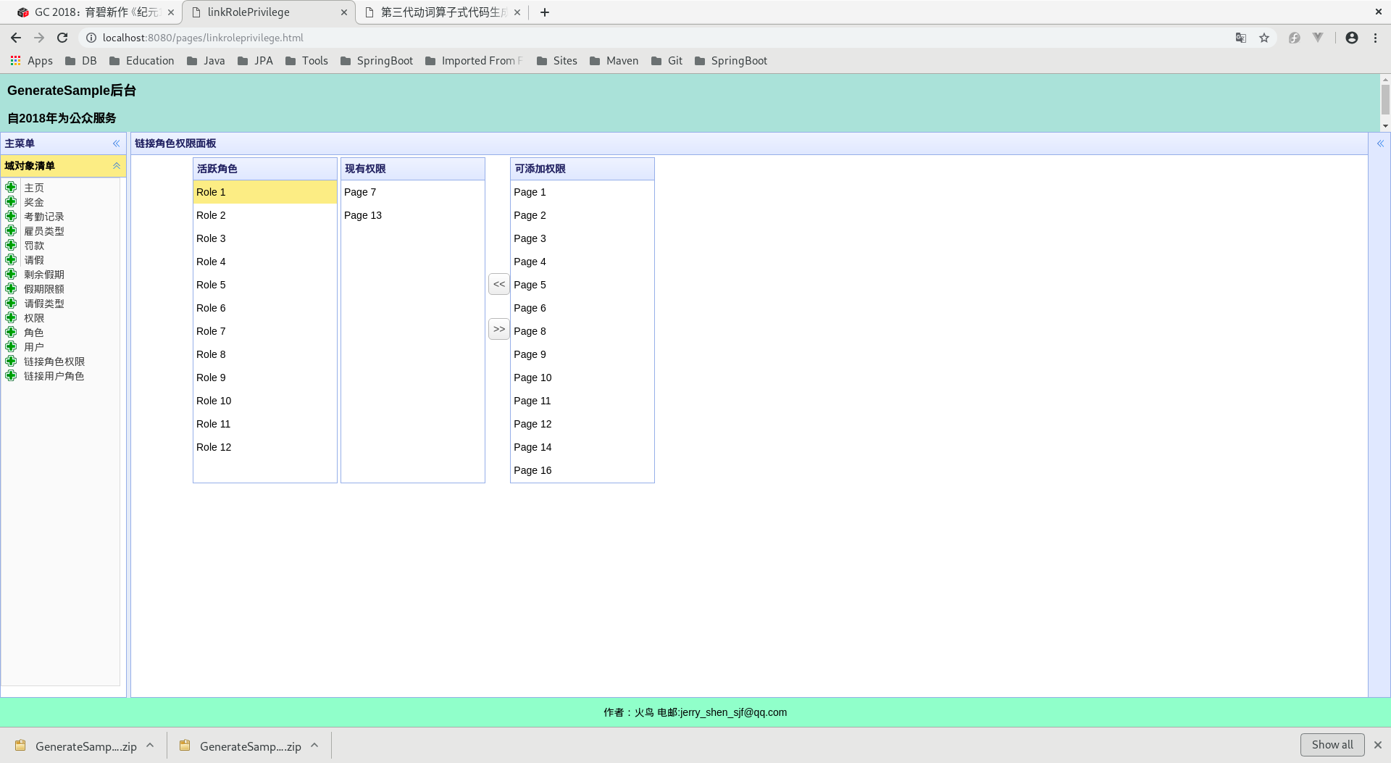Click the << button to add privilege
1391x763 pixels.
tap(499, 284)
